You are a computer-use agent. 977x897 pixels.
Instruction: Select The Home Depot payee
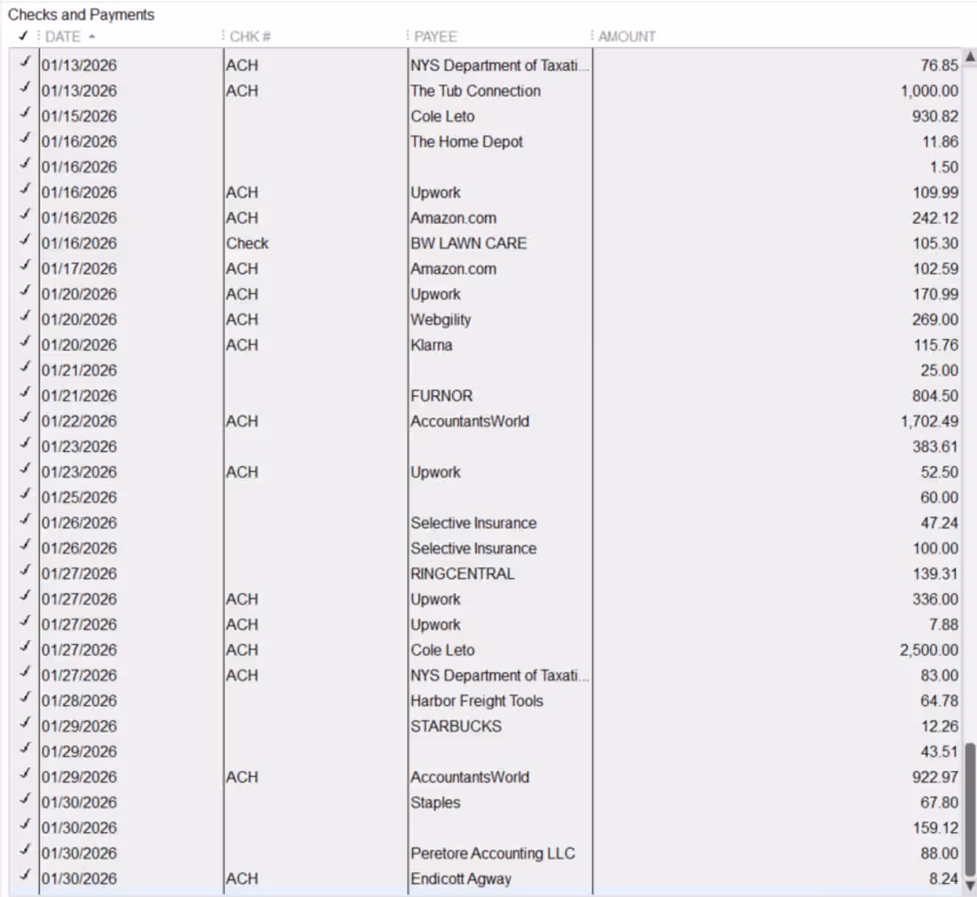coord(466,142)
